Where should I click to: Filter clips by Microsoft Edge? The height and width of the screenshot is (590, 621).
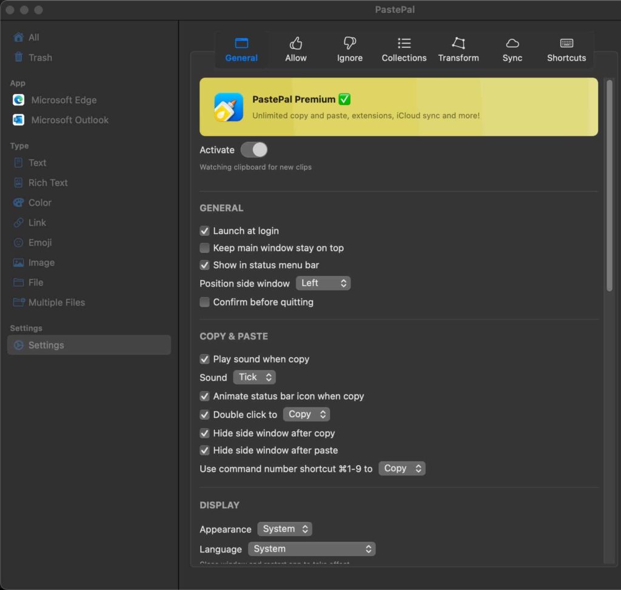click(x=89, y=100)
